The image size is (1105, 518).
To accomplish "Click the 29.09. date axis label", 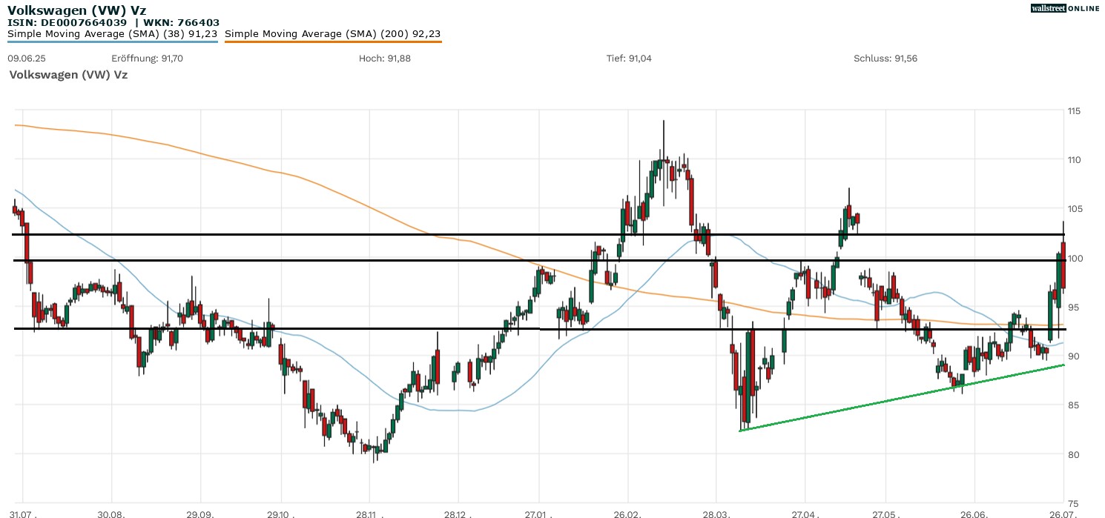I will coord(200,514).
